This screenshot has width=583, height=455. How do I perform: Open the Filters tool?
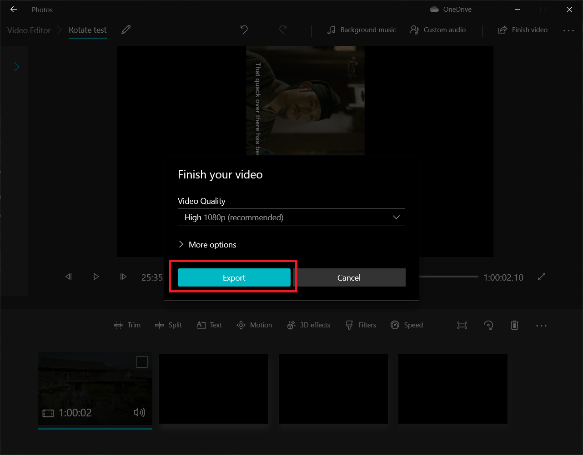(x=361, y=325)
